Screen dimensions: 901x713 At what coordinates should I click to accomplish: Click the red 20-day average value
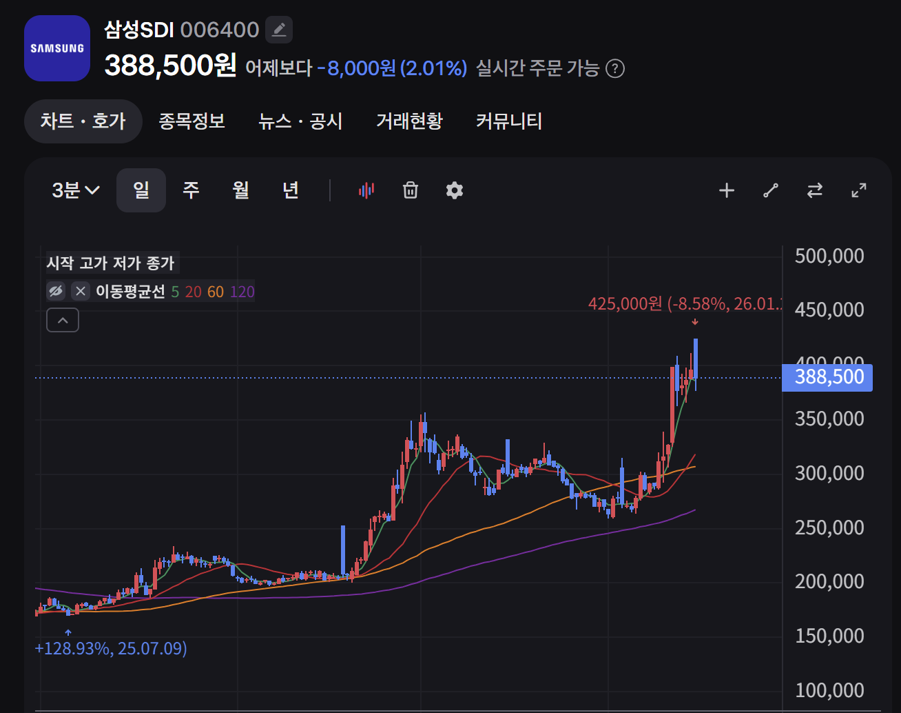click(194, 292)
